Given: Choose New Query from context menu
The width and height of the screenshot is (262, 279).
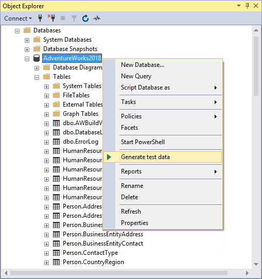Looking at the screenshot, I should [x=163, y=76].
